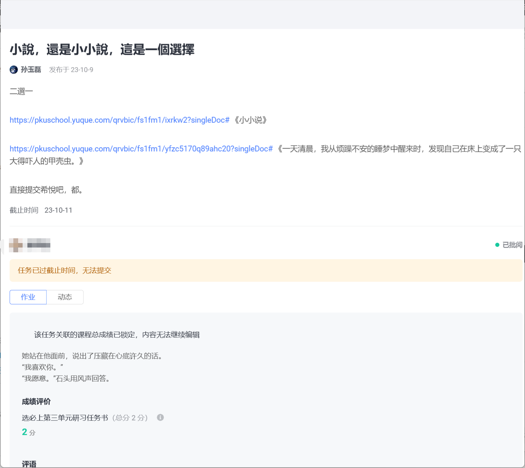
Task: Open the 动态 tab
Action: click(65, 297)
